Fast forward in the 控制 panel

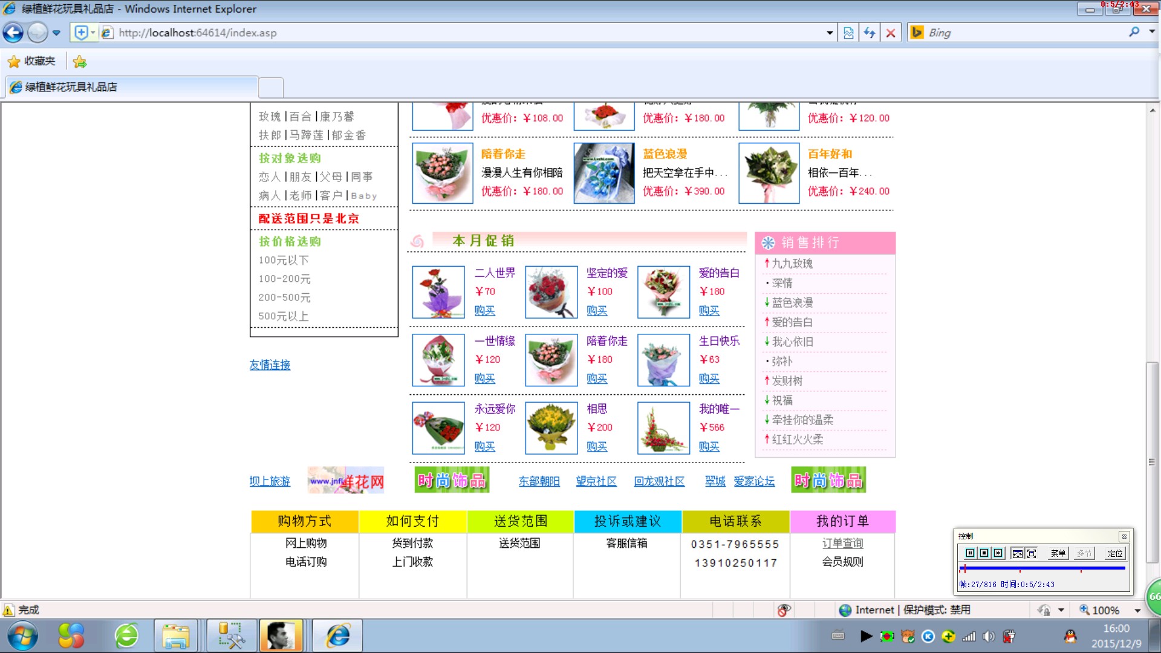pyautogui.click(x=998, y=553)
